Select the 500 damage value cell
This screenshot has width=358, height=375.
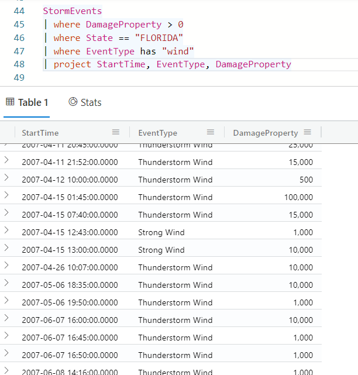tap(306, 180)
